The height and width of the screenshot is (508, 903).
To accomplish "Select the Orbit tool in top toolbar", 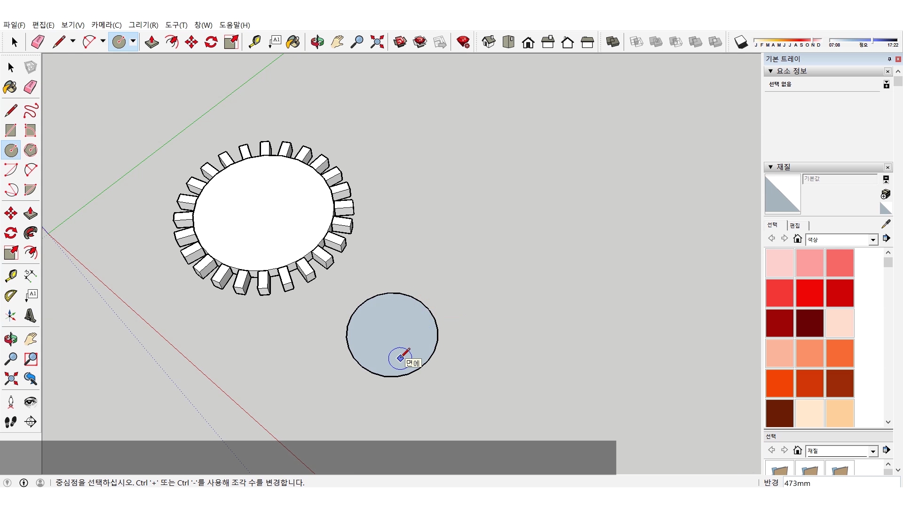I will [317, 42].
